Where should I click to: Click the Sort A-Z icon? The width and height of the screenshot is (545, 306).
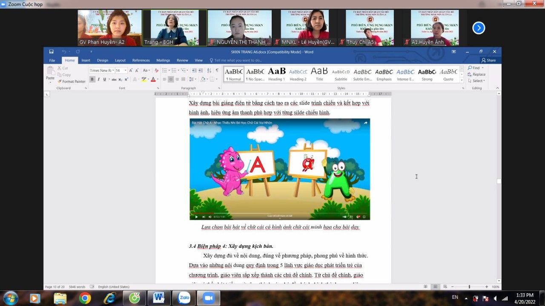pyautogui.click(x=209, y=71)
